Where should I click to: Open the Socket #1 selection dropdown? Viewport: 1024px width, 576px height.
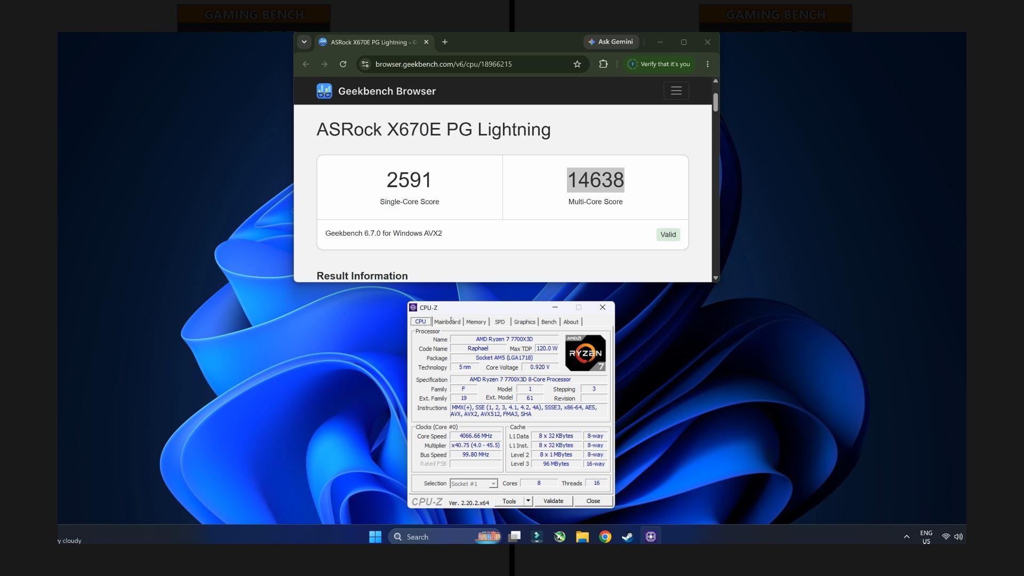click(474, 484)
